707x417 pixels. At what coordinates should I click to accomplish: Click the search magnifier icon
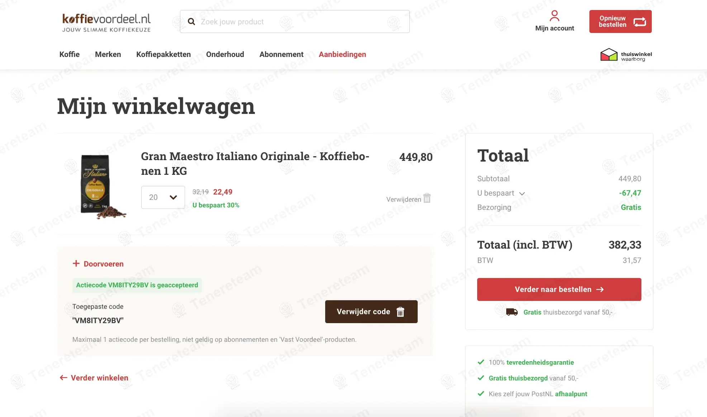point(191,22)
